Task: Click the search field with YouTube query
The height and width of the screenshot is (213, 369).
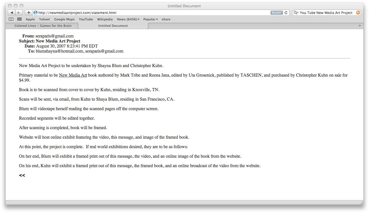Action: tap(326, 13)
